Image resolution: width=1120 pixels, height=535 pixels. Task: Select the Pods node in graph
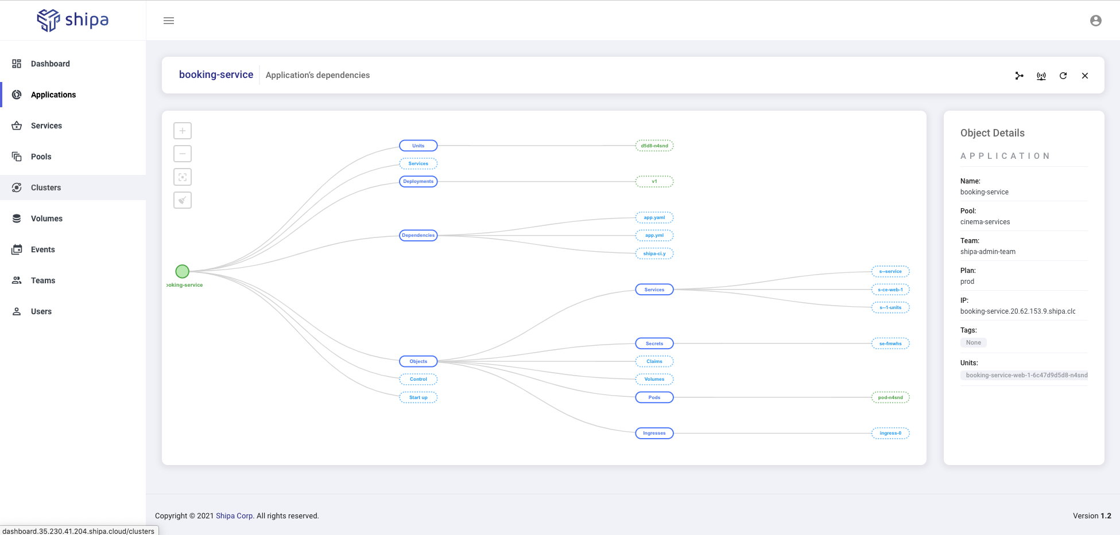654,397
